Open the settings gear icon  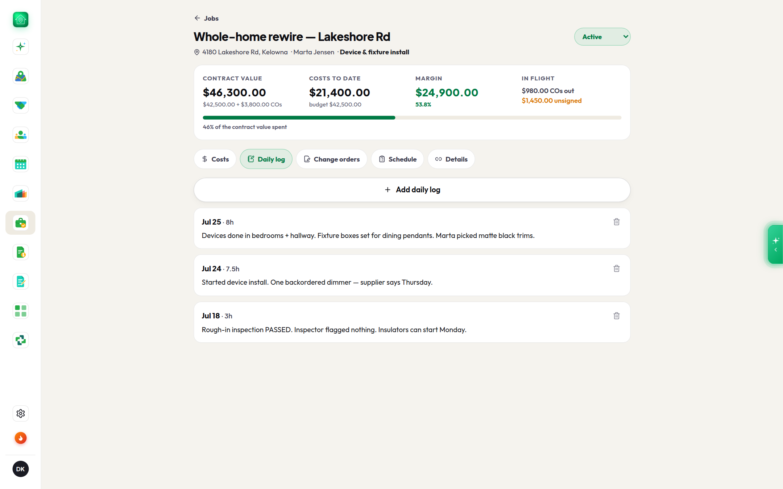point(21,413)
